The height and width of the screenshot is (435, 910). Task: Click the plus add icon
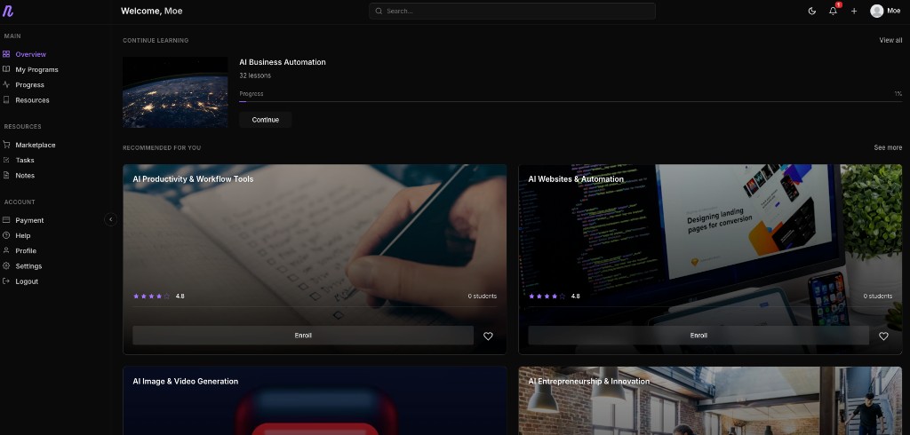click(x=854, y=11)
